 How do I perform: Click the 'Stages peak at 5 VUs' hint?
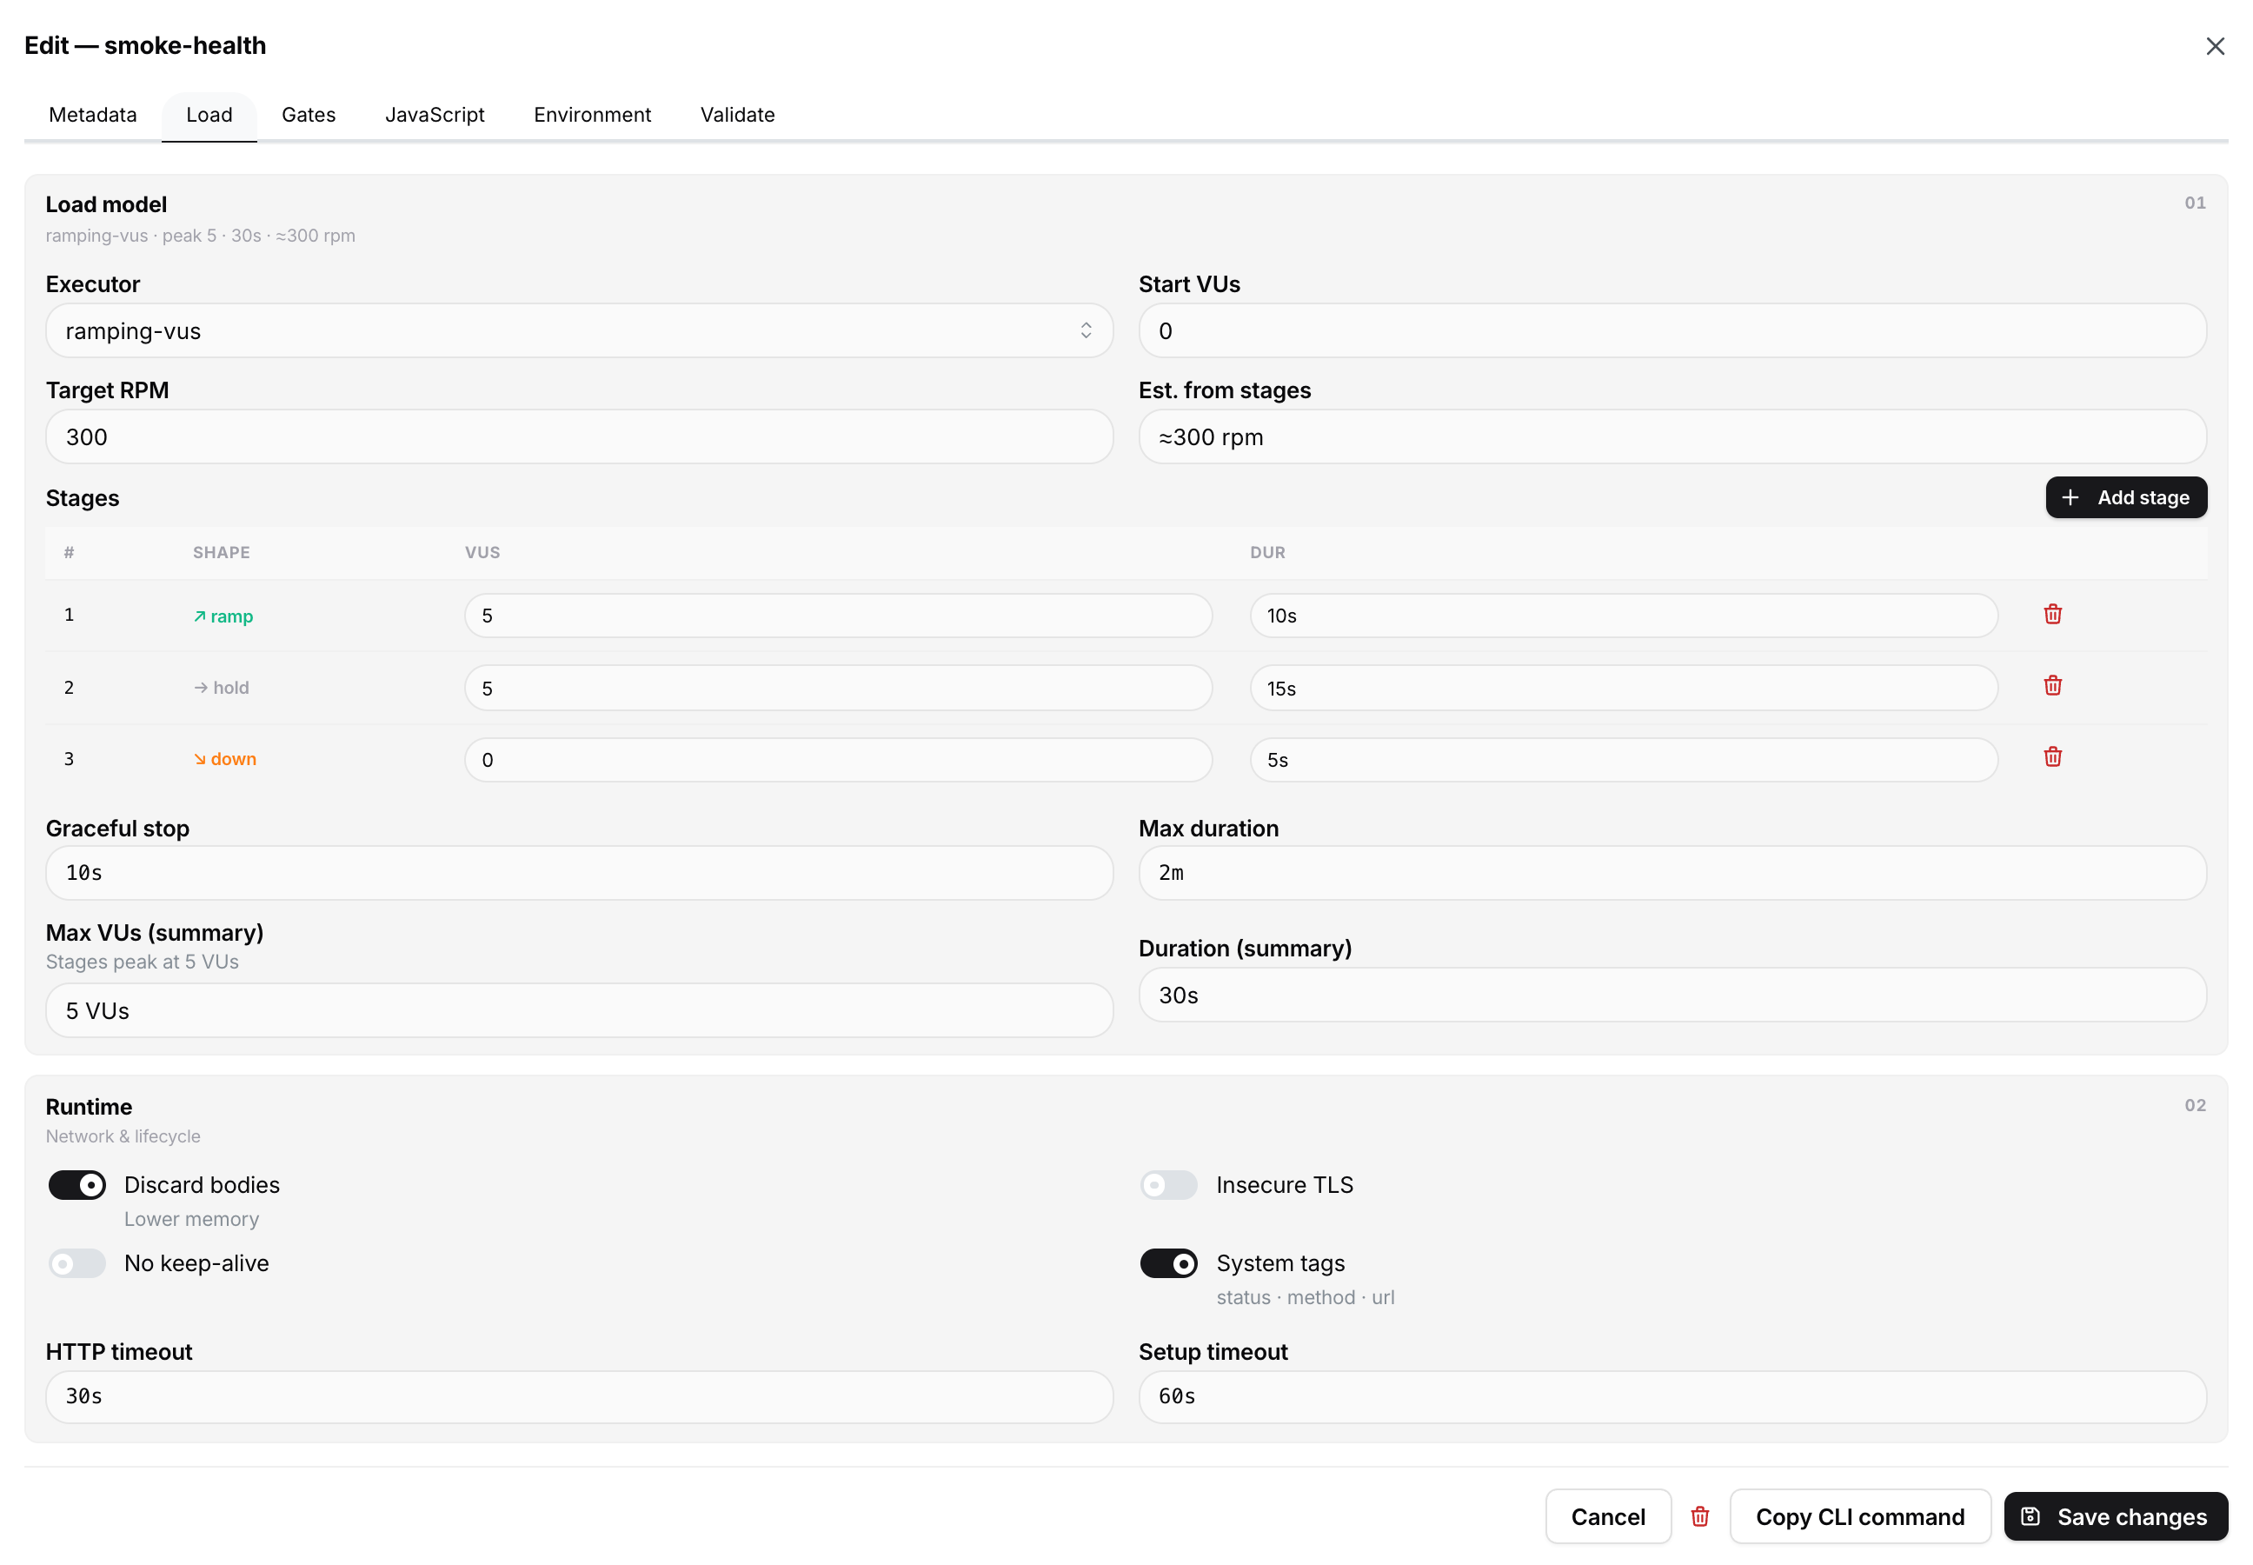143,962
